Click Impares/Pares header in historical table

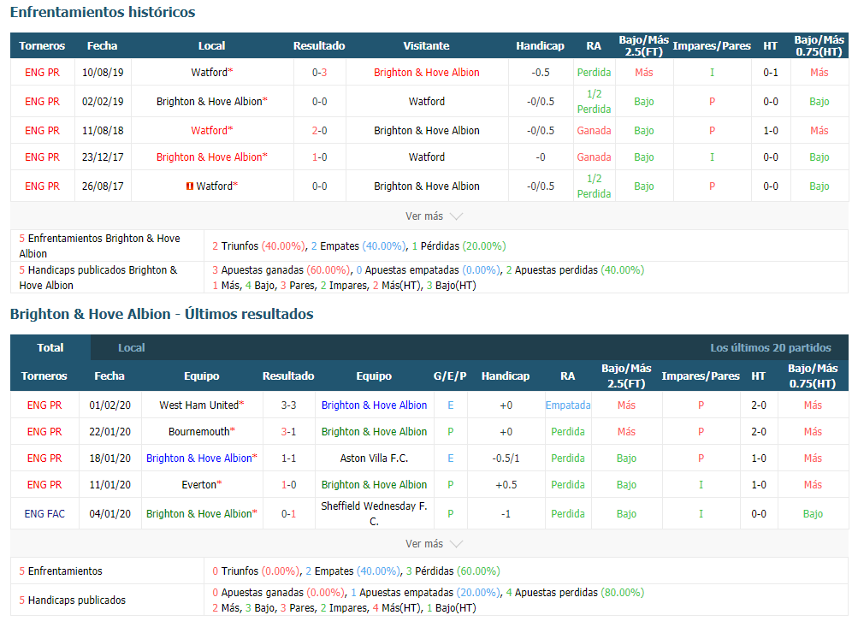(712, 45)
